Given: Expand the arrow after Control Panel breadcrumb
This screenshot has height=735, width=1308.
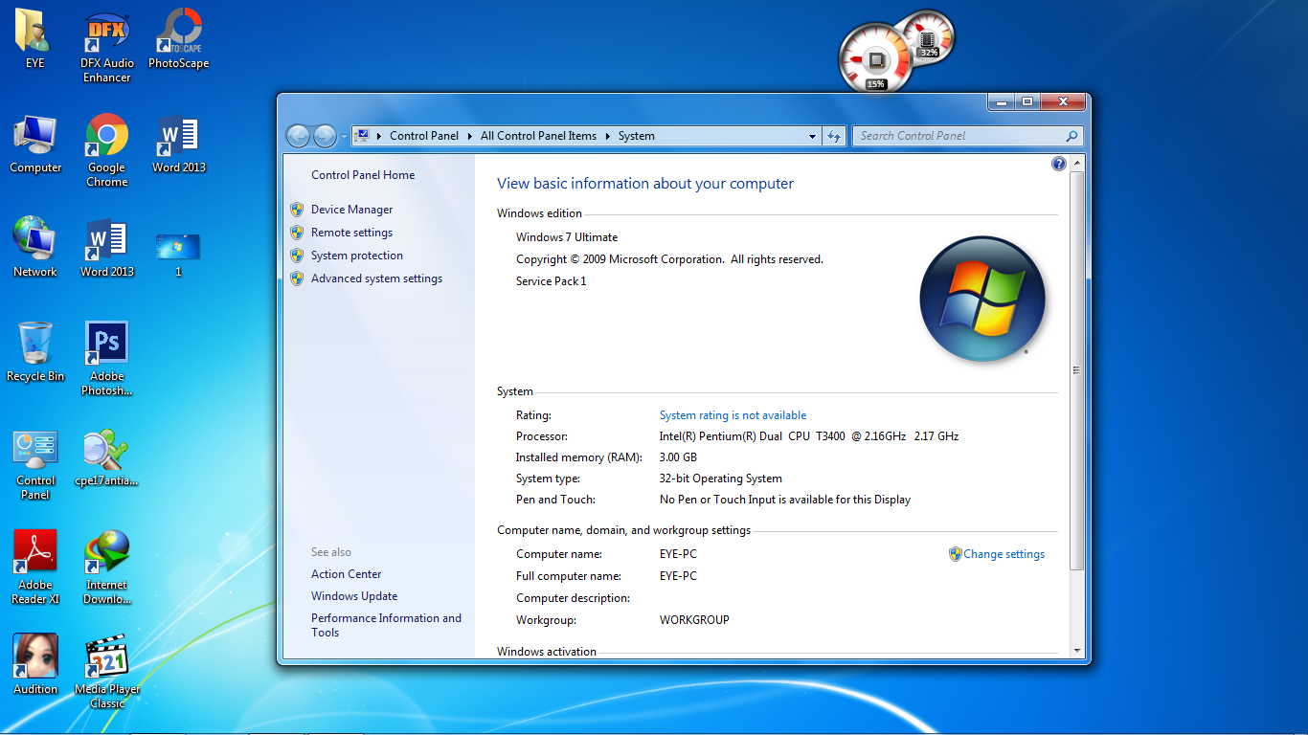Looking at the screenshot, I should 470,136.
